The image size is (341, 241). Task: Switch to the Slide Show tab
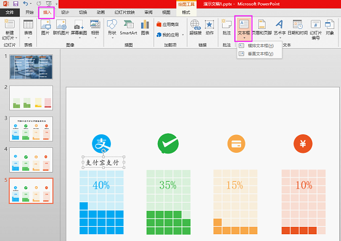(x=125, y=12)
